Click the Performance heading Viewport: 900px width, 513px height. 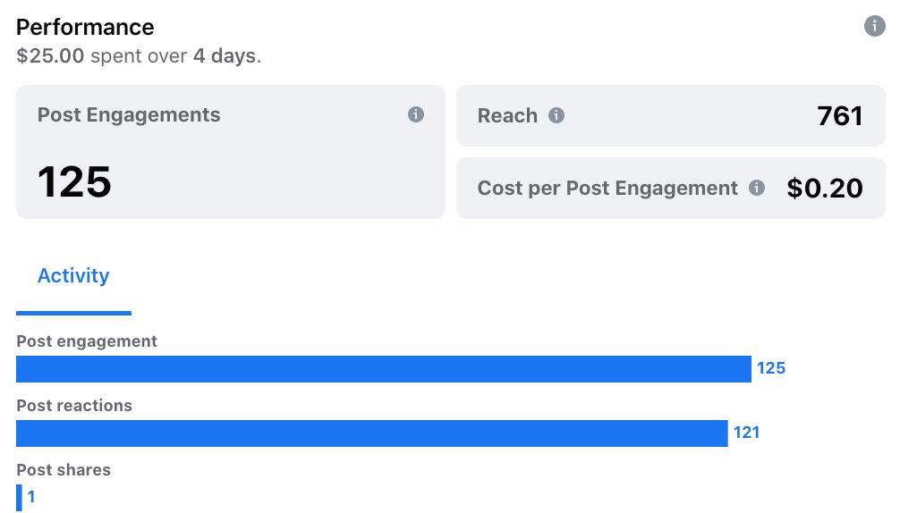(85, 27)
